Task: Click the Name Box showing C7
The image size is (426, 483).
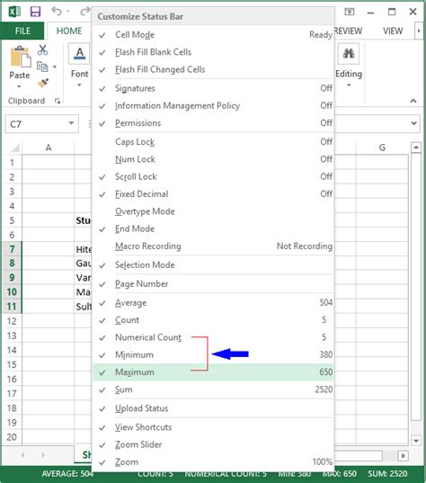Action: 42,124
